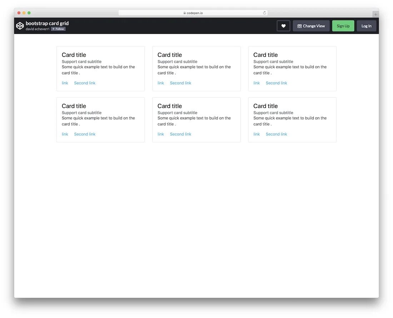The width and height of the screenshot is (393, 318).
Task: Click "Support card subtitle" in top-left card
Action: click(x=81, y=62)
